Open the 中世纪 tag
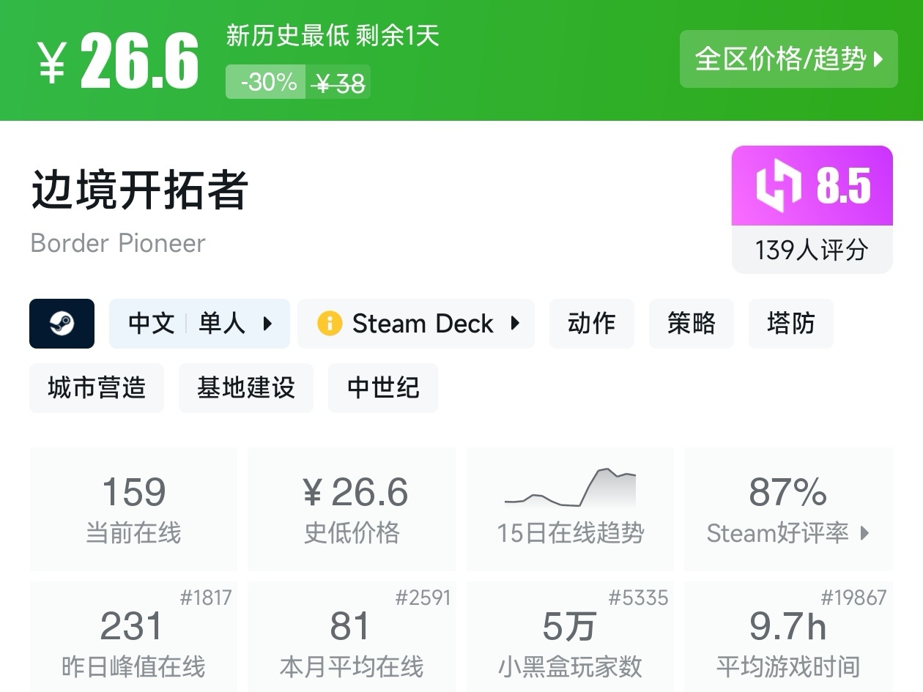The image size is (923, 692). pyautogui.click(x=382, y=387)
